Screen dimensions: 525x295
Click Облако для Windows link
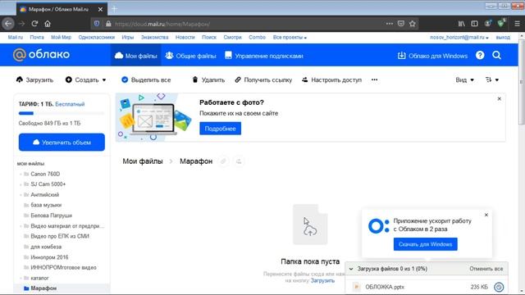click(x=432, y=56)
